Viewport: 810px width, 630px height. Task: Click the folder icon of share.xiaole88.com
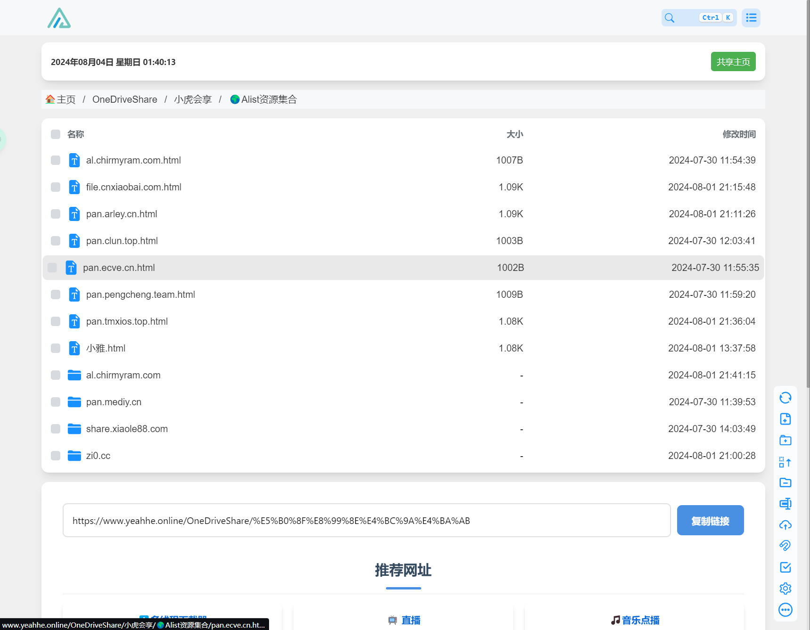[74, 429]
